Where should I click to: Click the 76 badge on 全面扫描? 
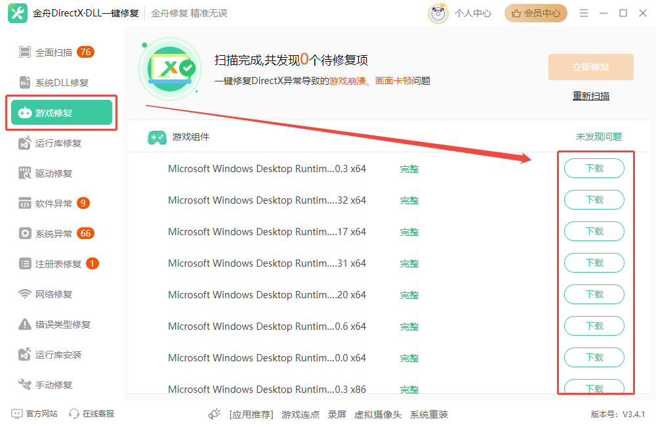pyautogui.click(x=85, y=52)
